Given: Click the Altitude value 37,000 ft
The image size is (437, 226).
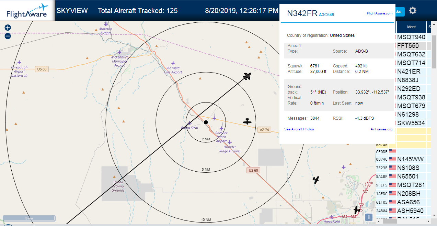Looking at the screenshot, I should pyautogui.click(x=318, y=72).
